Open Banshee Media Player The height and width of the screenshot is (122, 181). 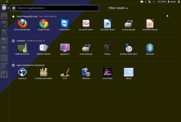[x=129, y=48]
